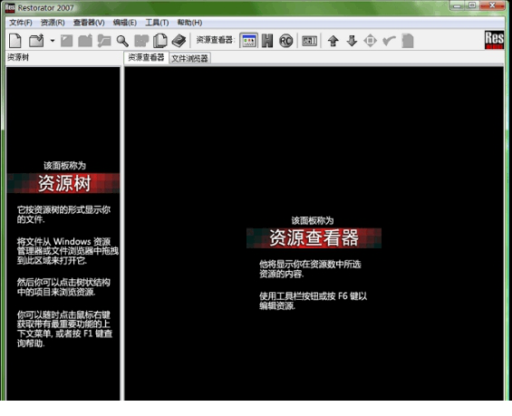Switch to RC script view mode
This screenshot has height=416, width=512.
click(x=285, y=41)
